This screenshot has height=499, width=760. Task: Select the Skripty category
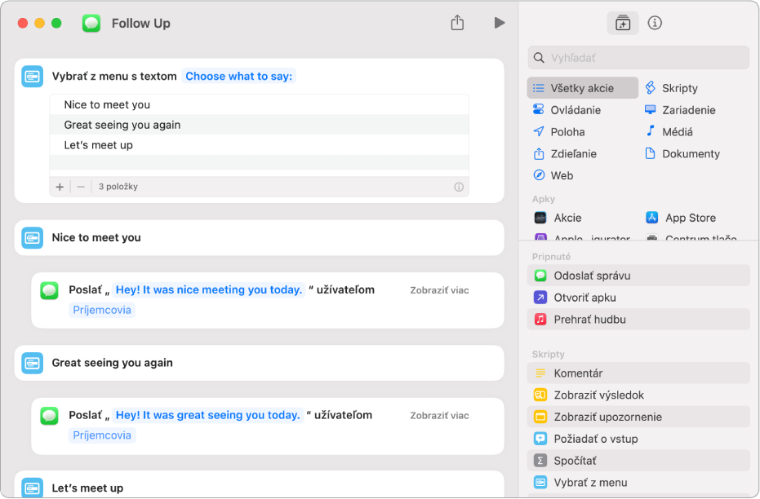(679, 88)
